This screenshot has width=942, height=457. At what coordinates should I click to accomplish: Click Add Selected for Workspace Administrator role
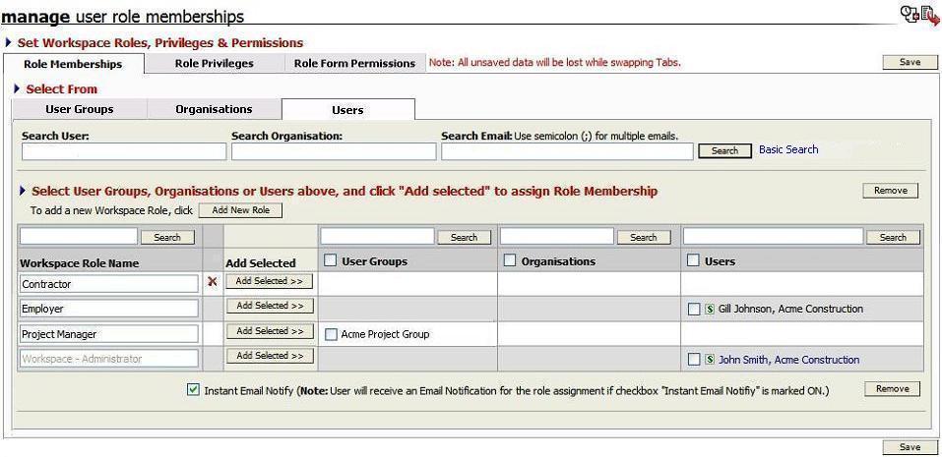(270, 356)
